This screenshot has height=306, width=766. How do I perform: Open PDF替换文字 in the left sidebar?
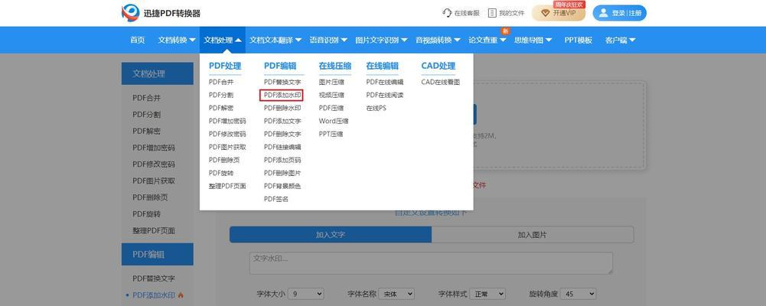153,278
